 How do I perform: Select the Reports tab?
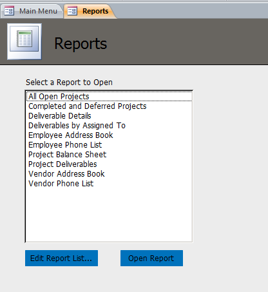point(90,11)
